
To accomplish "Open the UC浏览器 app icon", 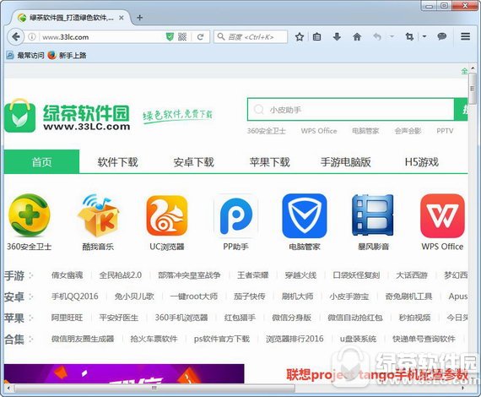I will (x=167, y=215).
